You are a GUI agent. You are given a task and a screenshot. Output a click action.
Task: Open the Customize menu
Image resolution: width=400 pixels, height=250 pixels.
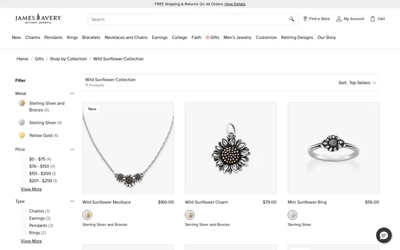266,38
